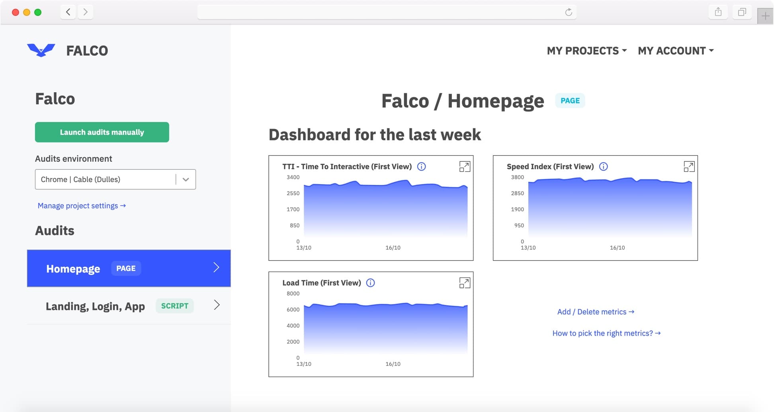
Task: Click Launch audits manually button
Action: (x=102, y=132)
